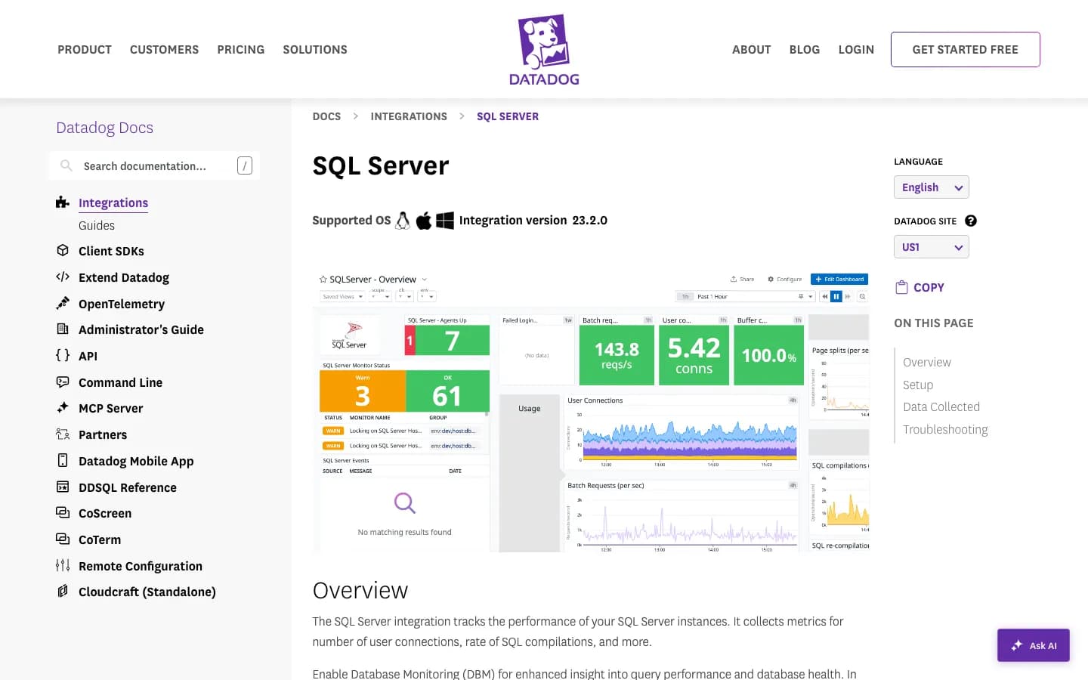Screen dimensions: 1088x680
Task: Click the Remote Configuration sliders icon
Action: (63, 565)
